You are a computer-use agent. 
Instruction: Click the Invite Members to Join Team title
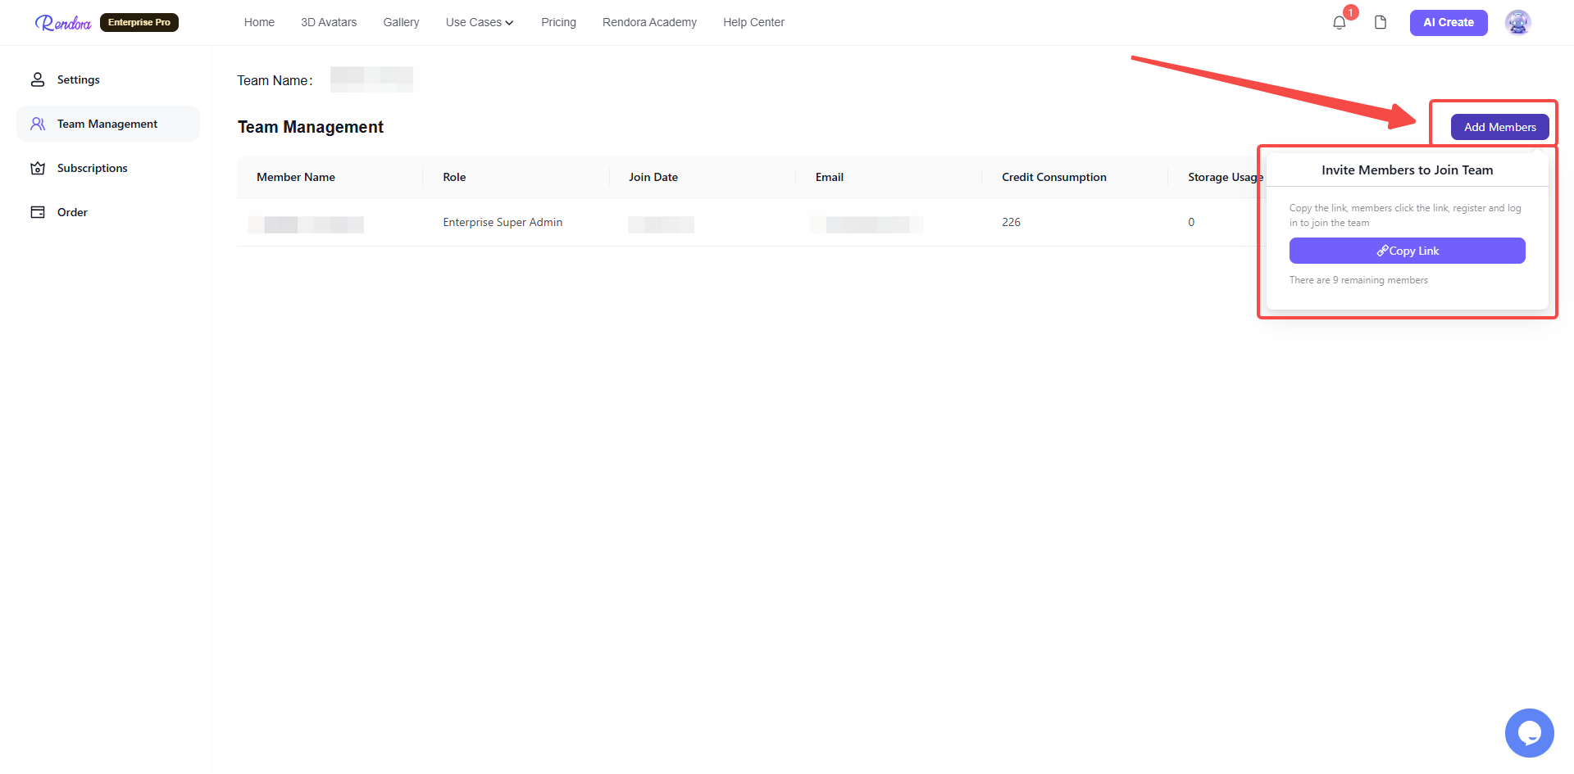point(1408,170)
